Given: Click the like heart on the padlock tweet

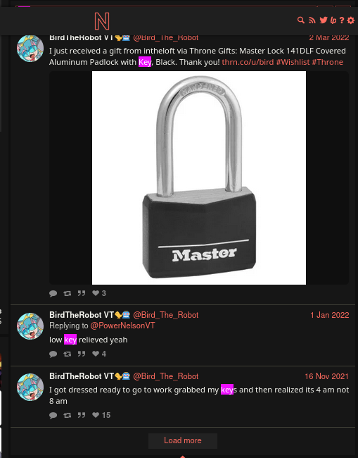Looking at the screenshot, I should tap(96, 293).
